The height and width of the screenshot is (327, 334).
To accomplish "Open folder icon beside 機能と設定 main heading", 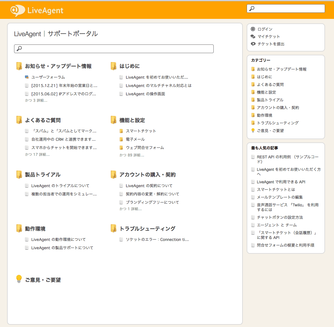I will point(114,120).
